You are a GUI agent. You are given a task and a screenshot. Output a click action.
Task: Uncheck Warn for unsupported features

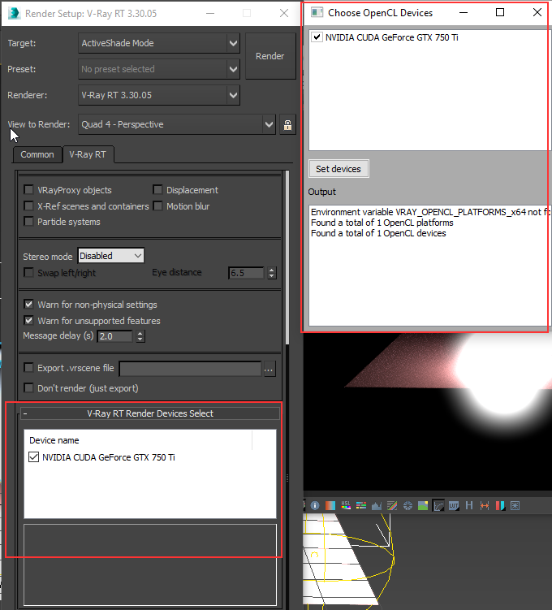[28, 320]
